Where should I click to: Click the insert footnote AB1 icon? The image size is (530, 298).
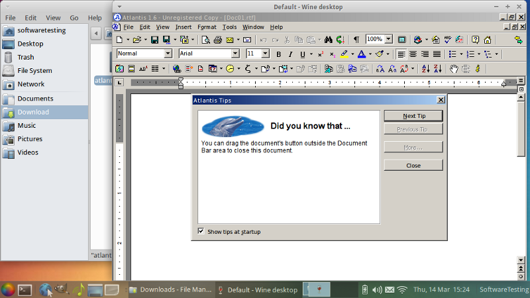coord(143,69)
